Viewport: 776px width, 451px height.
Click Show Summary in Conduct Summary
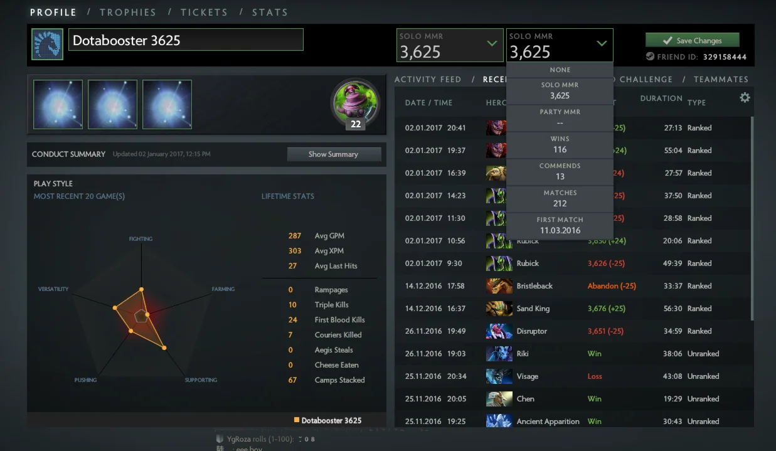point(334,154)
